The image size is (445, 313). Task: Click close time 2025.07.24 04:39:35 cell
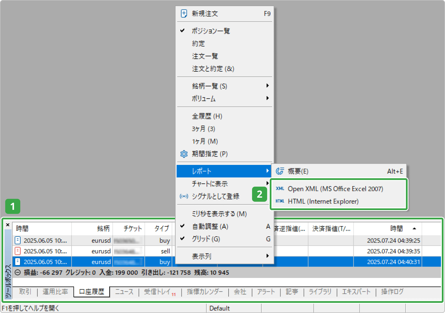point(393,251)
